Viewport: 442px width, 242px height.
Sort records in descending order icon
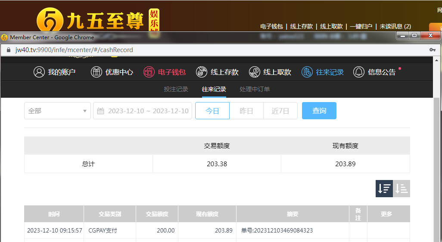pos(384,189)
